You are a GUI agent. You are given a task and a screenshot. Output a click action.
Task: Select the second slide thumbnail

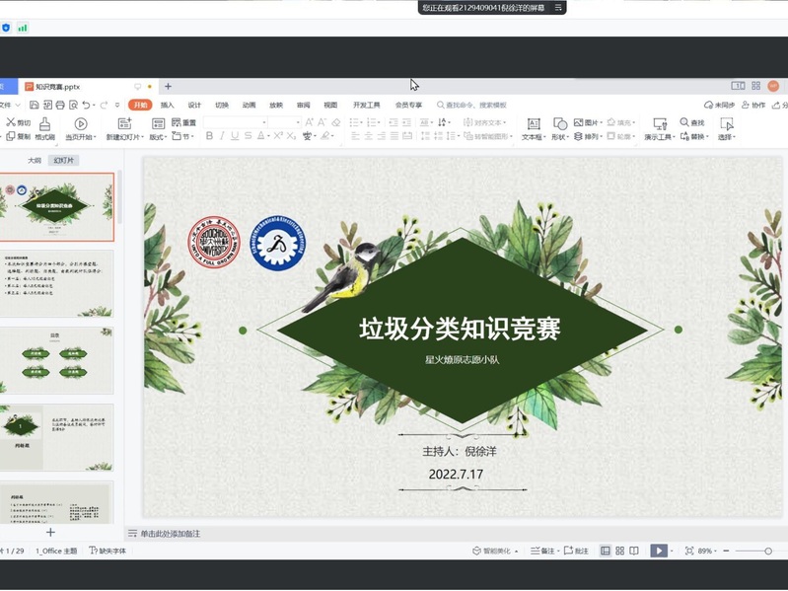56,283
